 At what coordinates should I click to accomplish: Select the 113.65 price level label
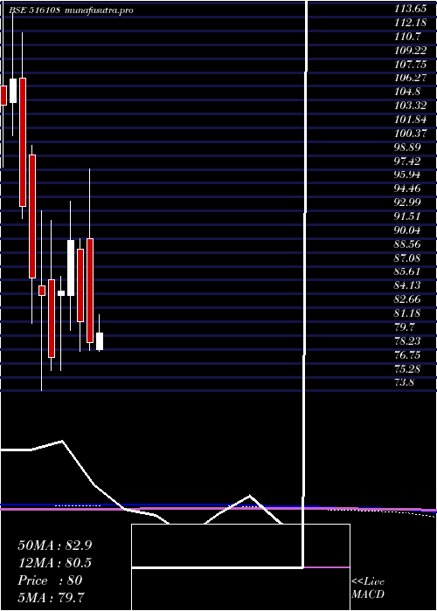click(x=410, y=9)
